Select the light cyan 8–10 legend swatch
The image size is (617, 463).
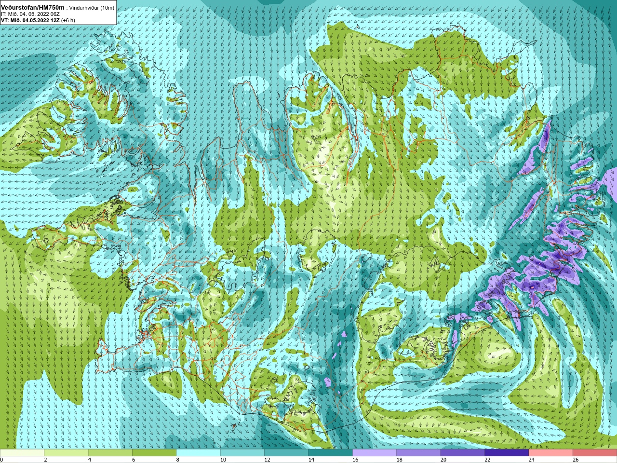pos(199,453)
